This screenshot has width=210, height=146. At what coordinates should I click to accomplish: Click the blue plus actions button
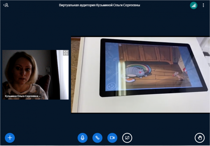[10, 138]
